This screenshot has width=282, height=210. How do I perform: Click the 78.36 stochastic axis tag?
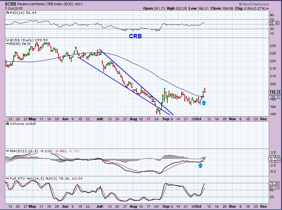[x=274, y=183]
